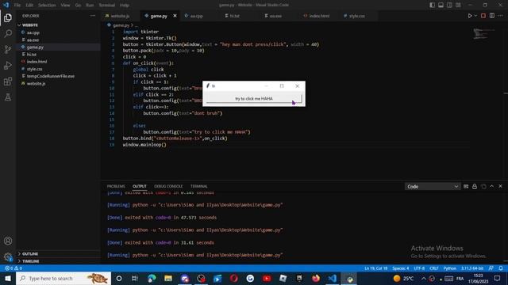This screenshot has height=285, width=508.
Task: Open the dropdown next to the Run button
Action: pos(475,16)
